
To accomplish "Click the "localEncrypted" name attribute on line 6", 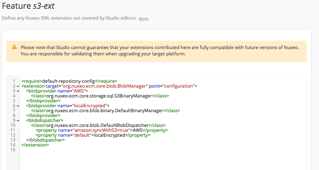I will [89, 106].
